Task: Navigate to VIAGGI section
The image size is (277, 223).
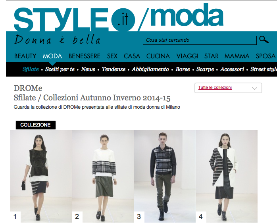Action: (187, 56)
